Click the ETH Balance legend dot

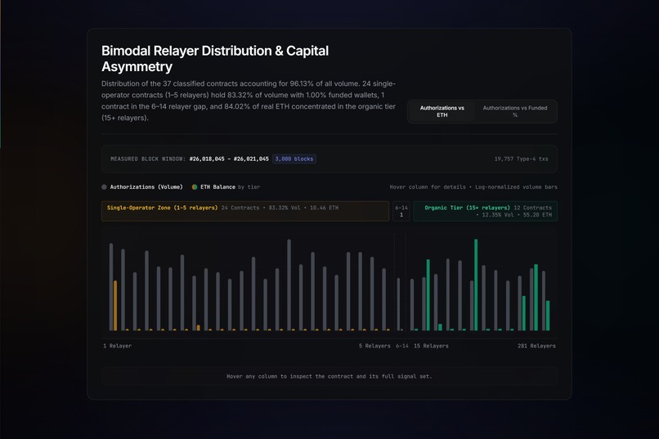(195, 187)
